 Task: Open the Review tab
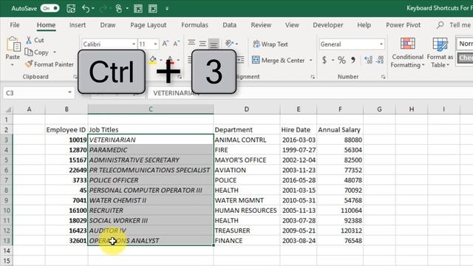(x=261, y=25)
